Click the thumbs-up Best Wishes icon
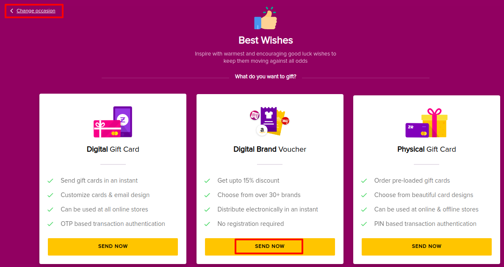 (266, 18)
